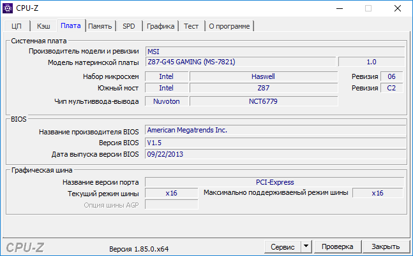Click the current bus mode x16 value
This screenshot has height=256, width=413.
172,193
